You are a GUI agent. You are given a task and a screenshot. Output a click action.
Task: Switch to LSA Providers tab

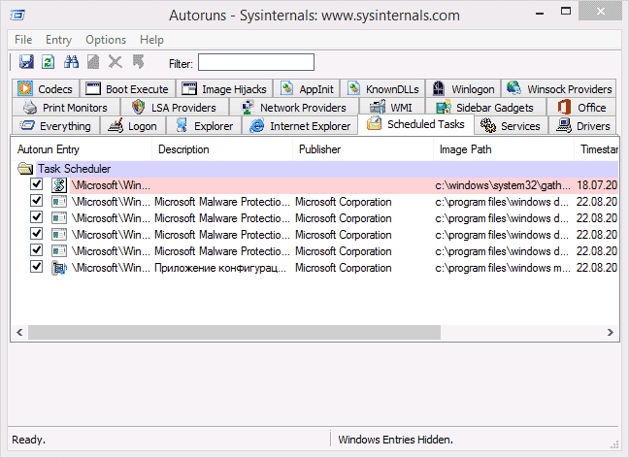click(x=175, y=108)
